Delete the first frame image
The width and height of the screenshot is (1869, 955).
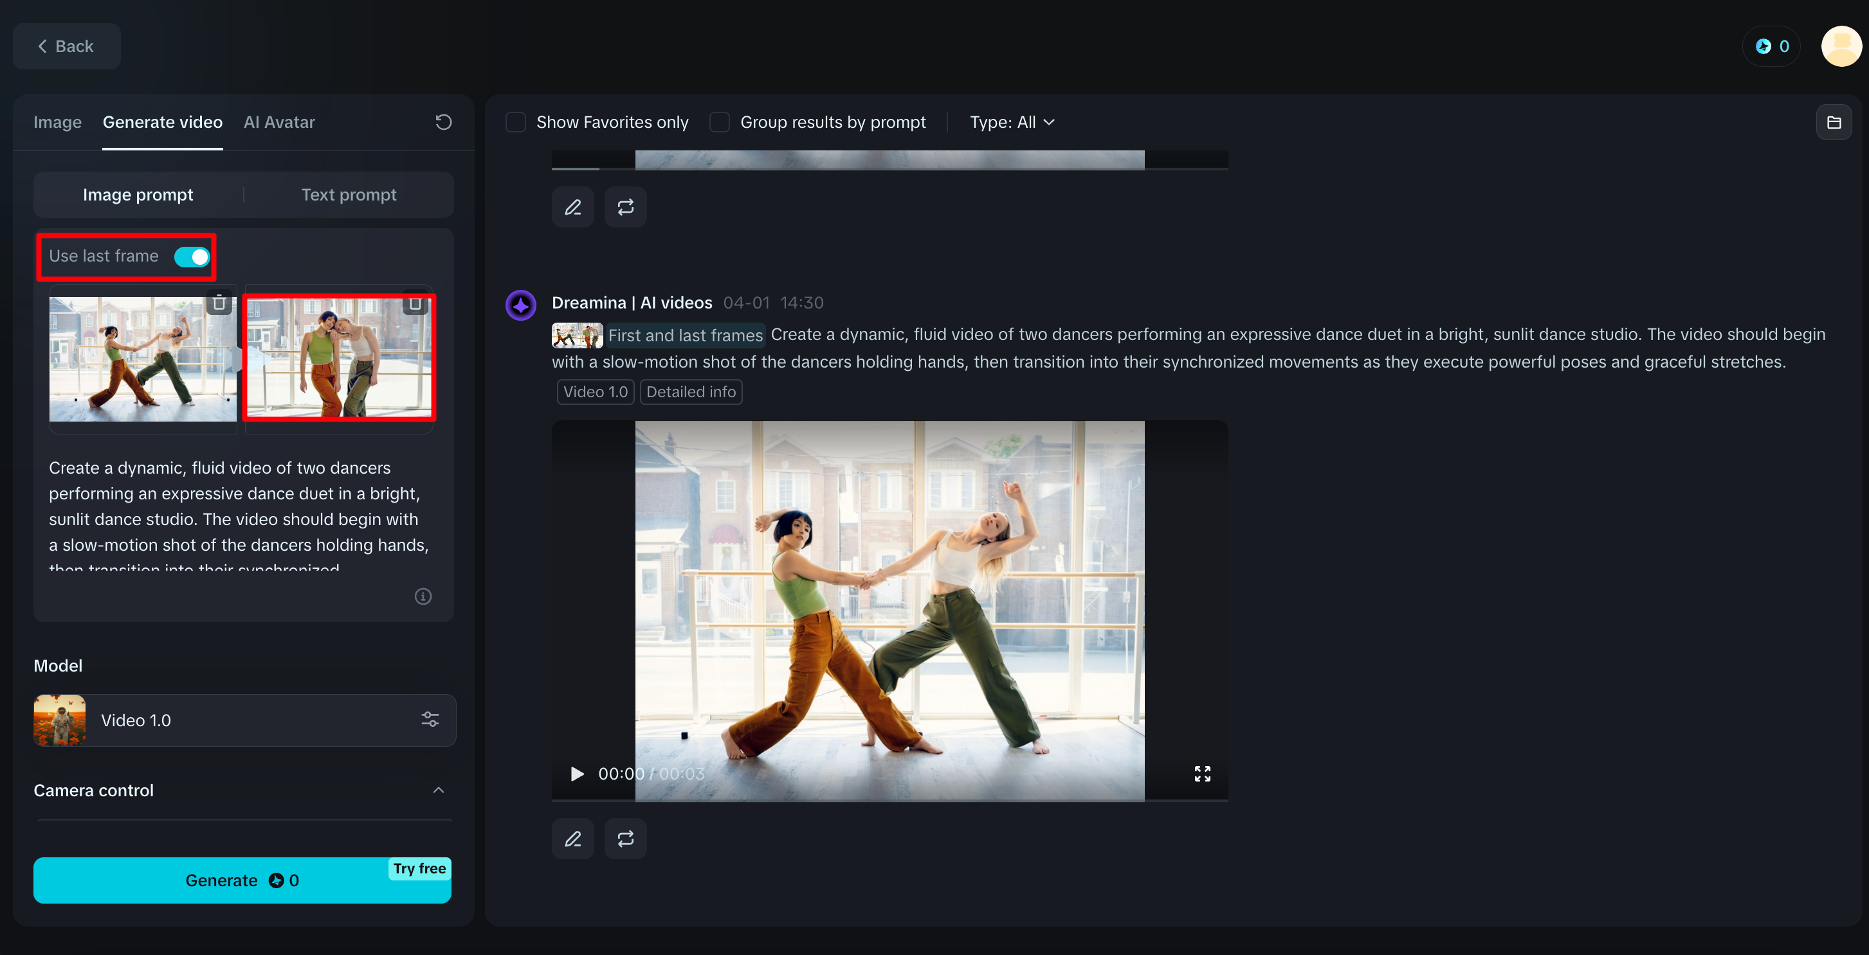coord(219,303)
